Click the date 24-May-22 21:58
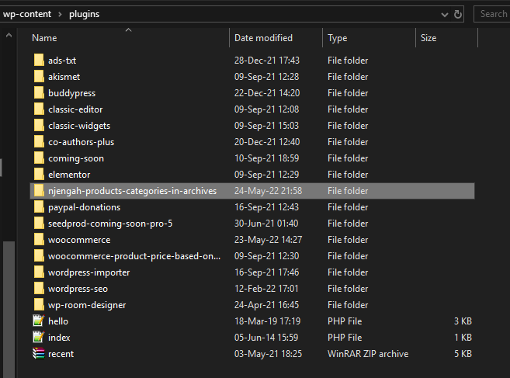 pyautogui.click(x=268, y=191)
